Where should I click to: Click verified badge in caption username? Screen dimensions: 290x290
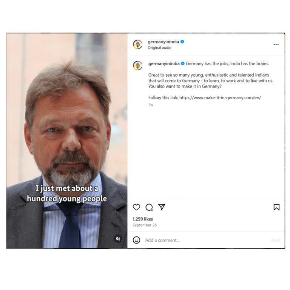point(183,63)
